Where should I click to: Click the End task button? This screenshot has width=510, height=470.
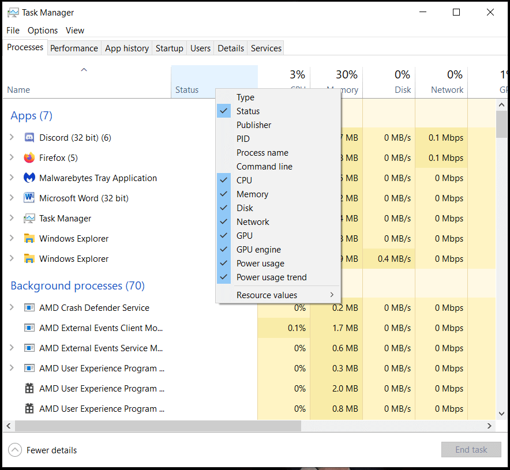point(471,449)
